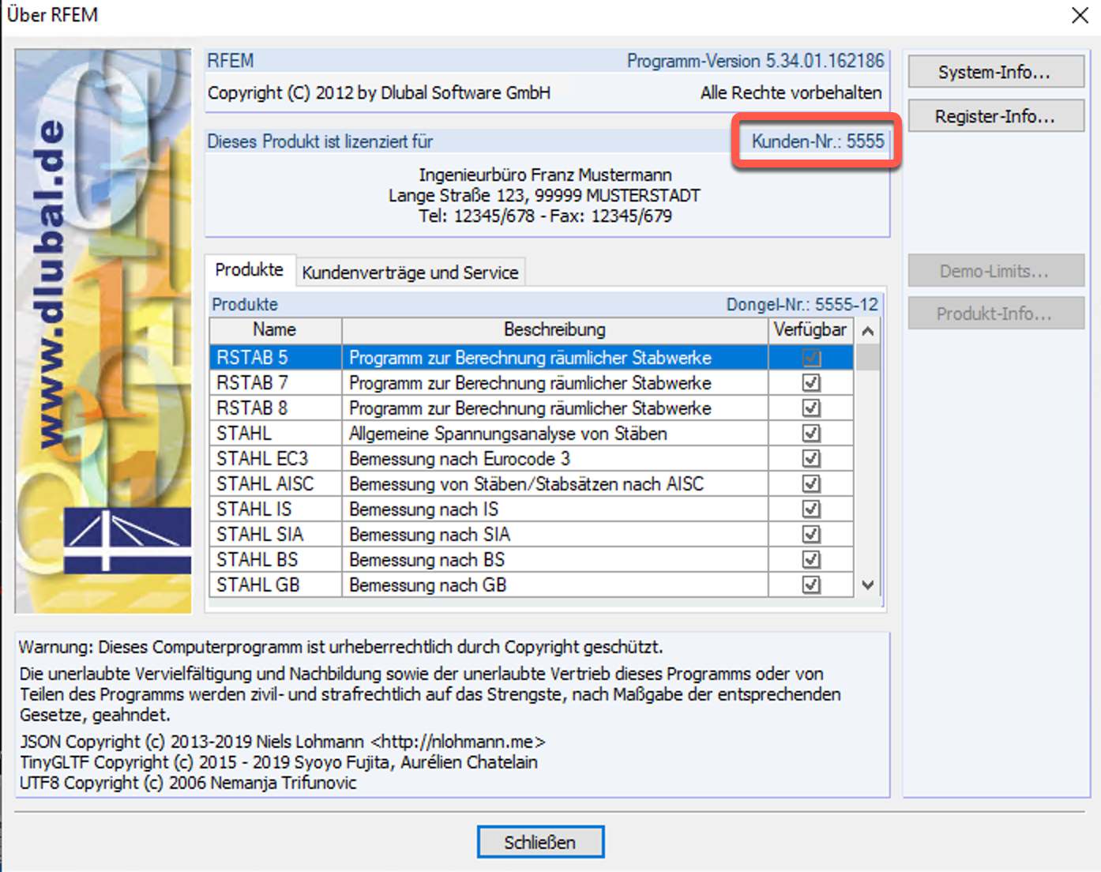
Task: Toggle the STAHL EC3 Verfügbar checkbox
Action: pos(810,458)
